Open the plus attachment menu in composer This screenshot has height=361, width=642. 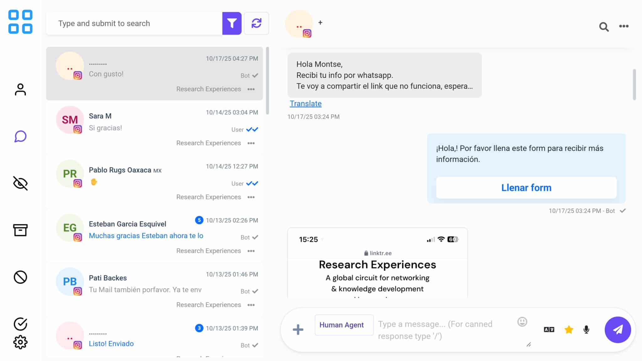298,329
